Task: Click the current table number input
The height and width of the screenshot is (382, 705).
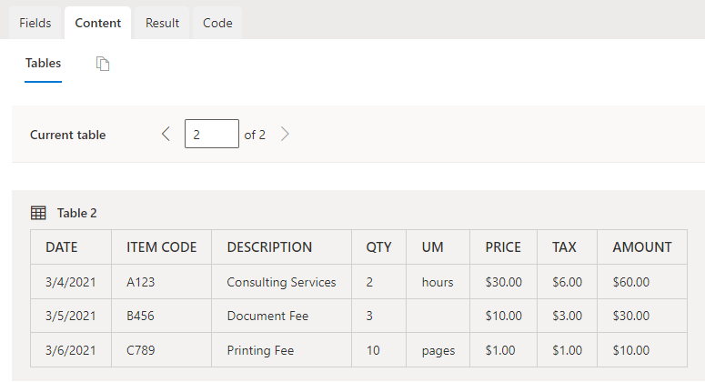Action: [211, 135]
